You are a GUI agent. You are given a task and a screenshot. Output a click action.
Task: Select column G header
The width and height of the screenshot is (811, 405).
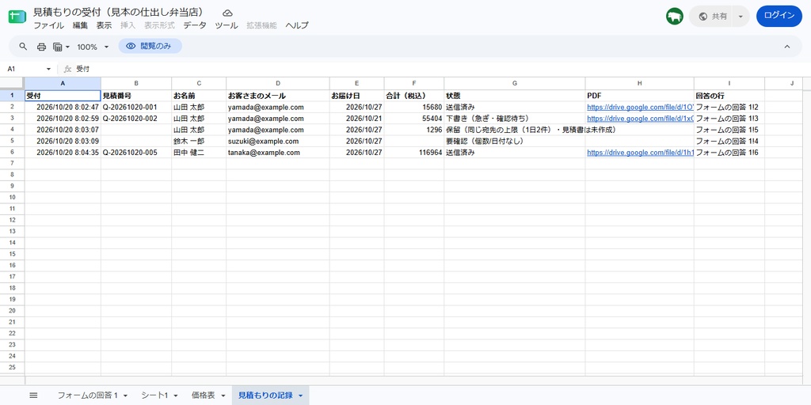coord(515,83)
